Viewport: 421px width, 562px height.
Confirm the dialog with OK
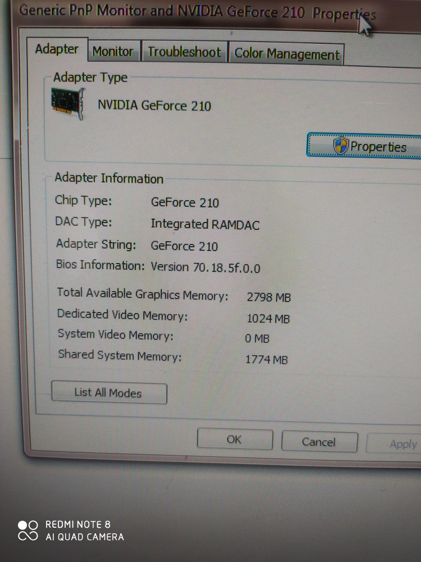click(234, 439)
